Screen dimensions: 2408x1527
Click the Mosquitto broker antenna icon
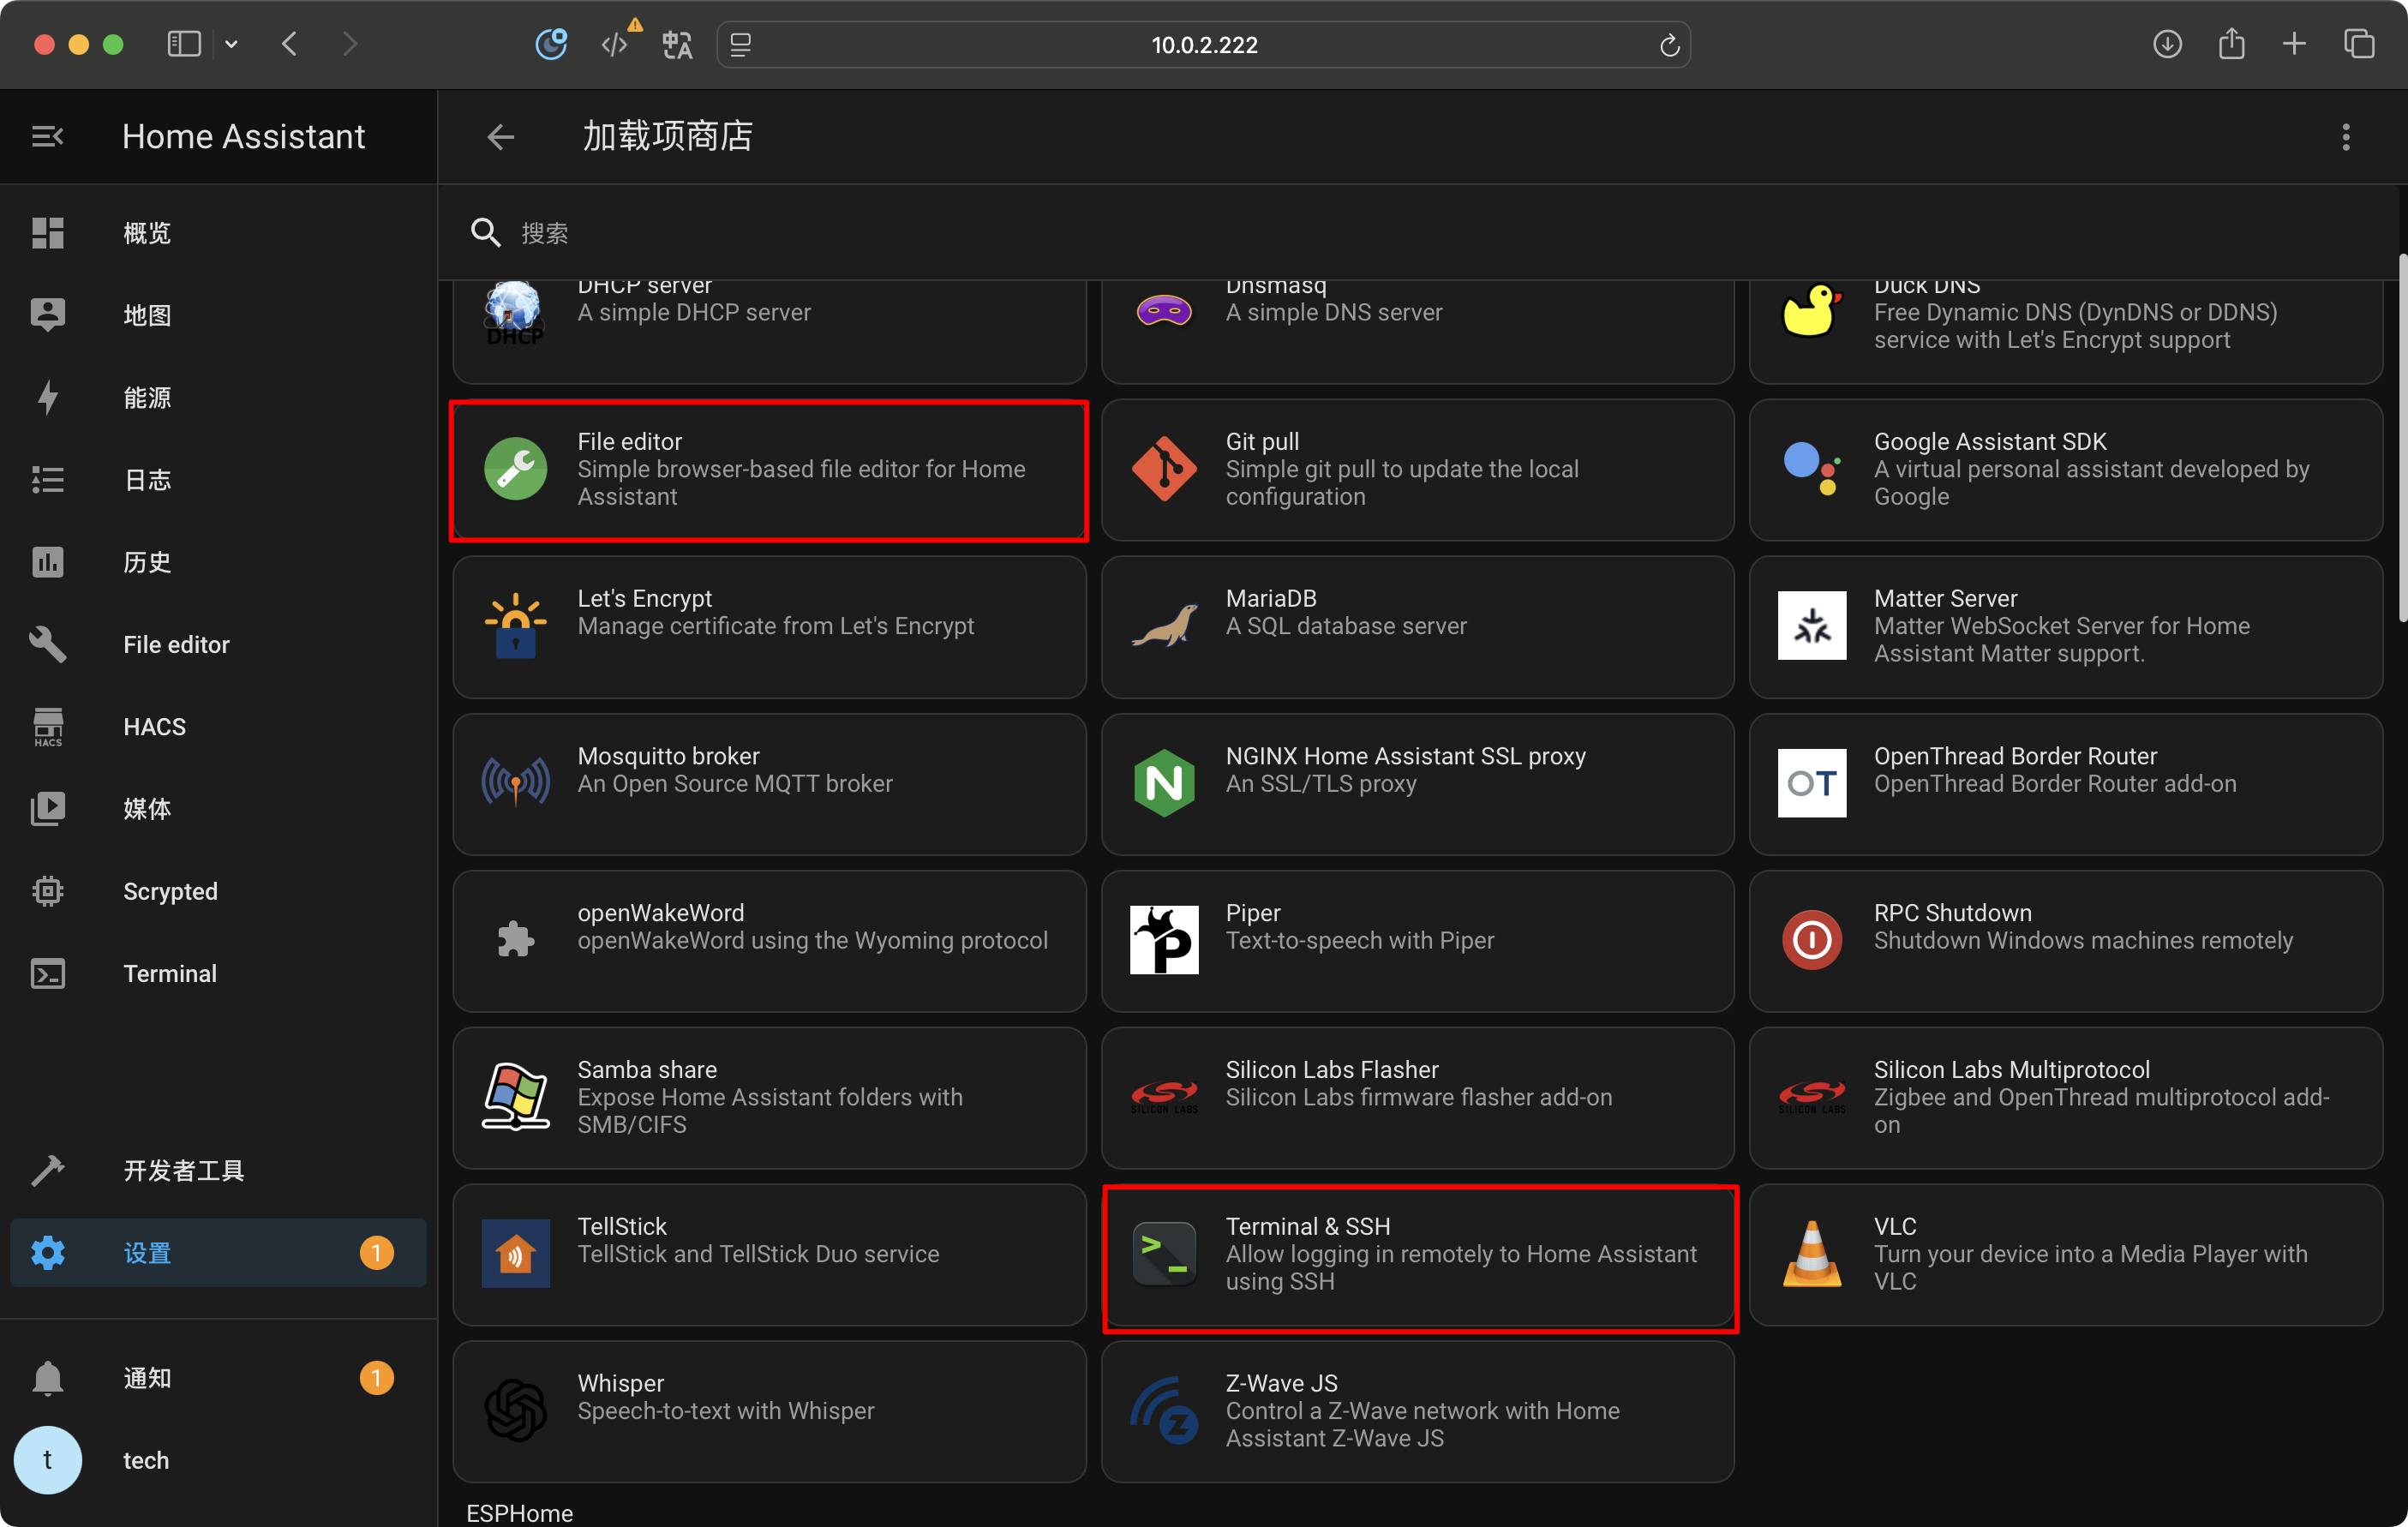coord(515,782)
